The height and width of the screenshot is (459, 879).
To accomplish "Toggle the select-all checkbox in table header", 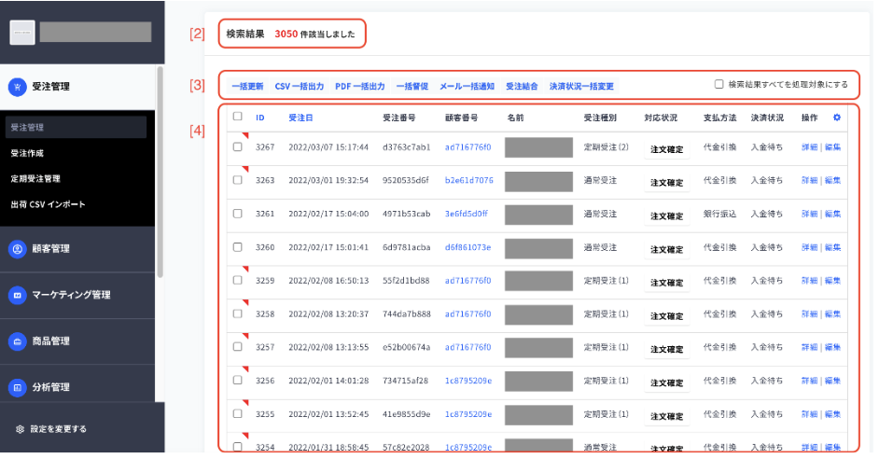I will [x=238, y=117].
